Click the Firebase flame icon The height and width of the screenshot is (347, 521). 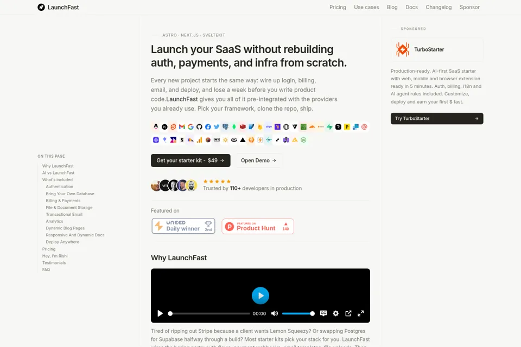click(x=260, y=126)
